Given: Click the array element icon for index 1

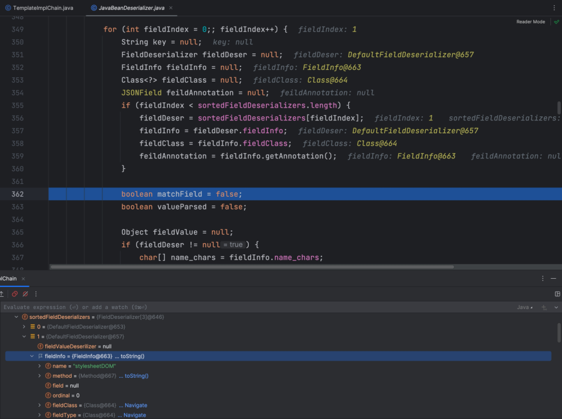Looking at the screenshot, I should coord(33,337).
